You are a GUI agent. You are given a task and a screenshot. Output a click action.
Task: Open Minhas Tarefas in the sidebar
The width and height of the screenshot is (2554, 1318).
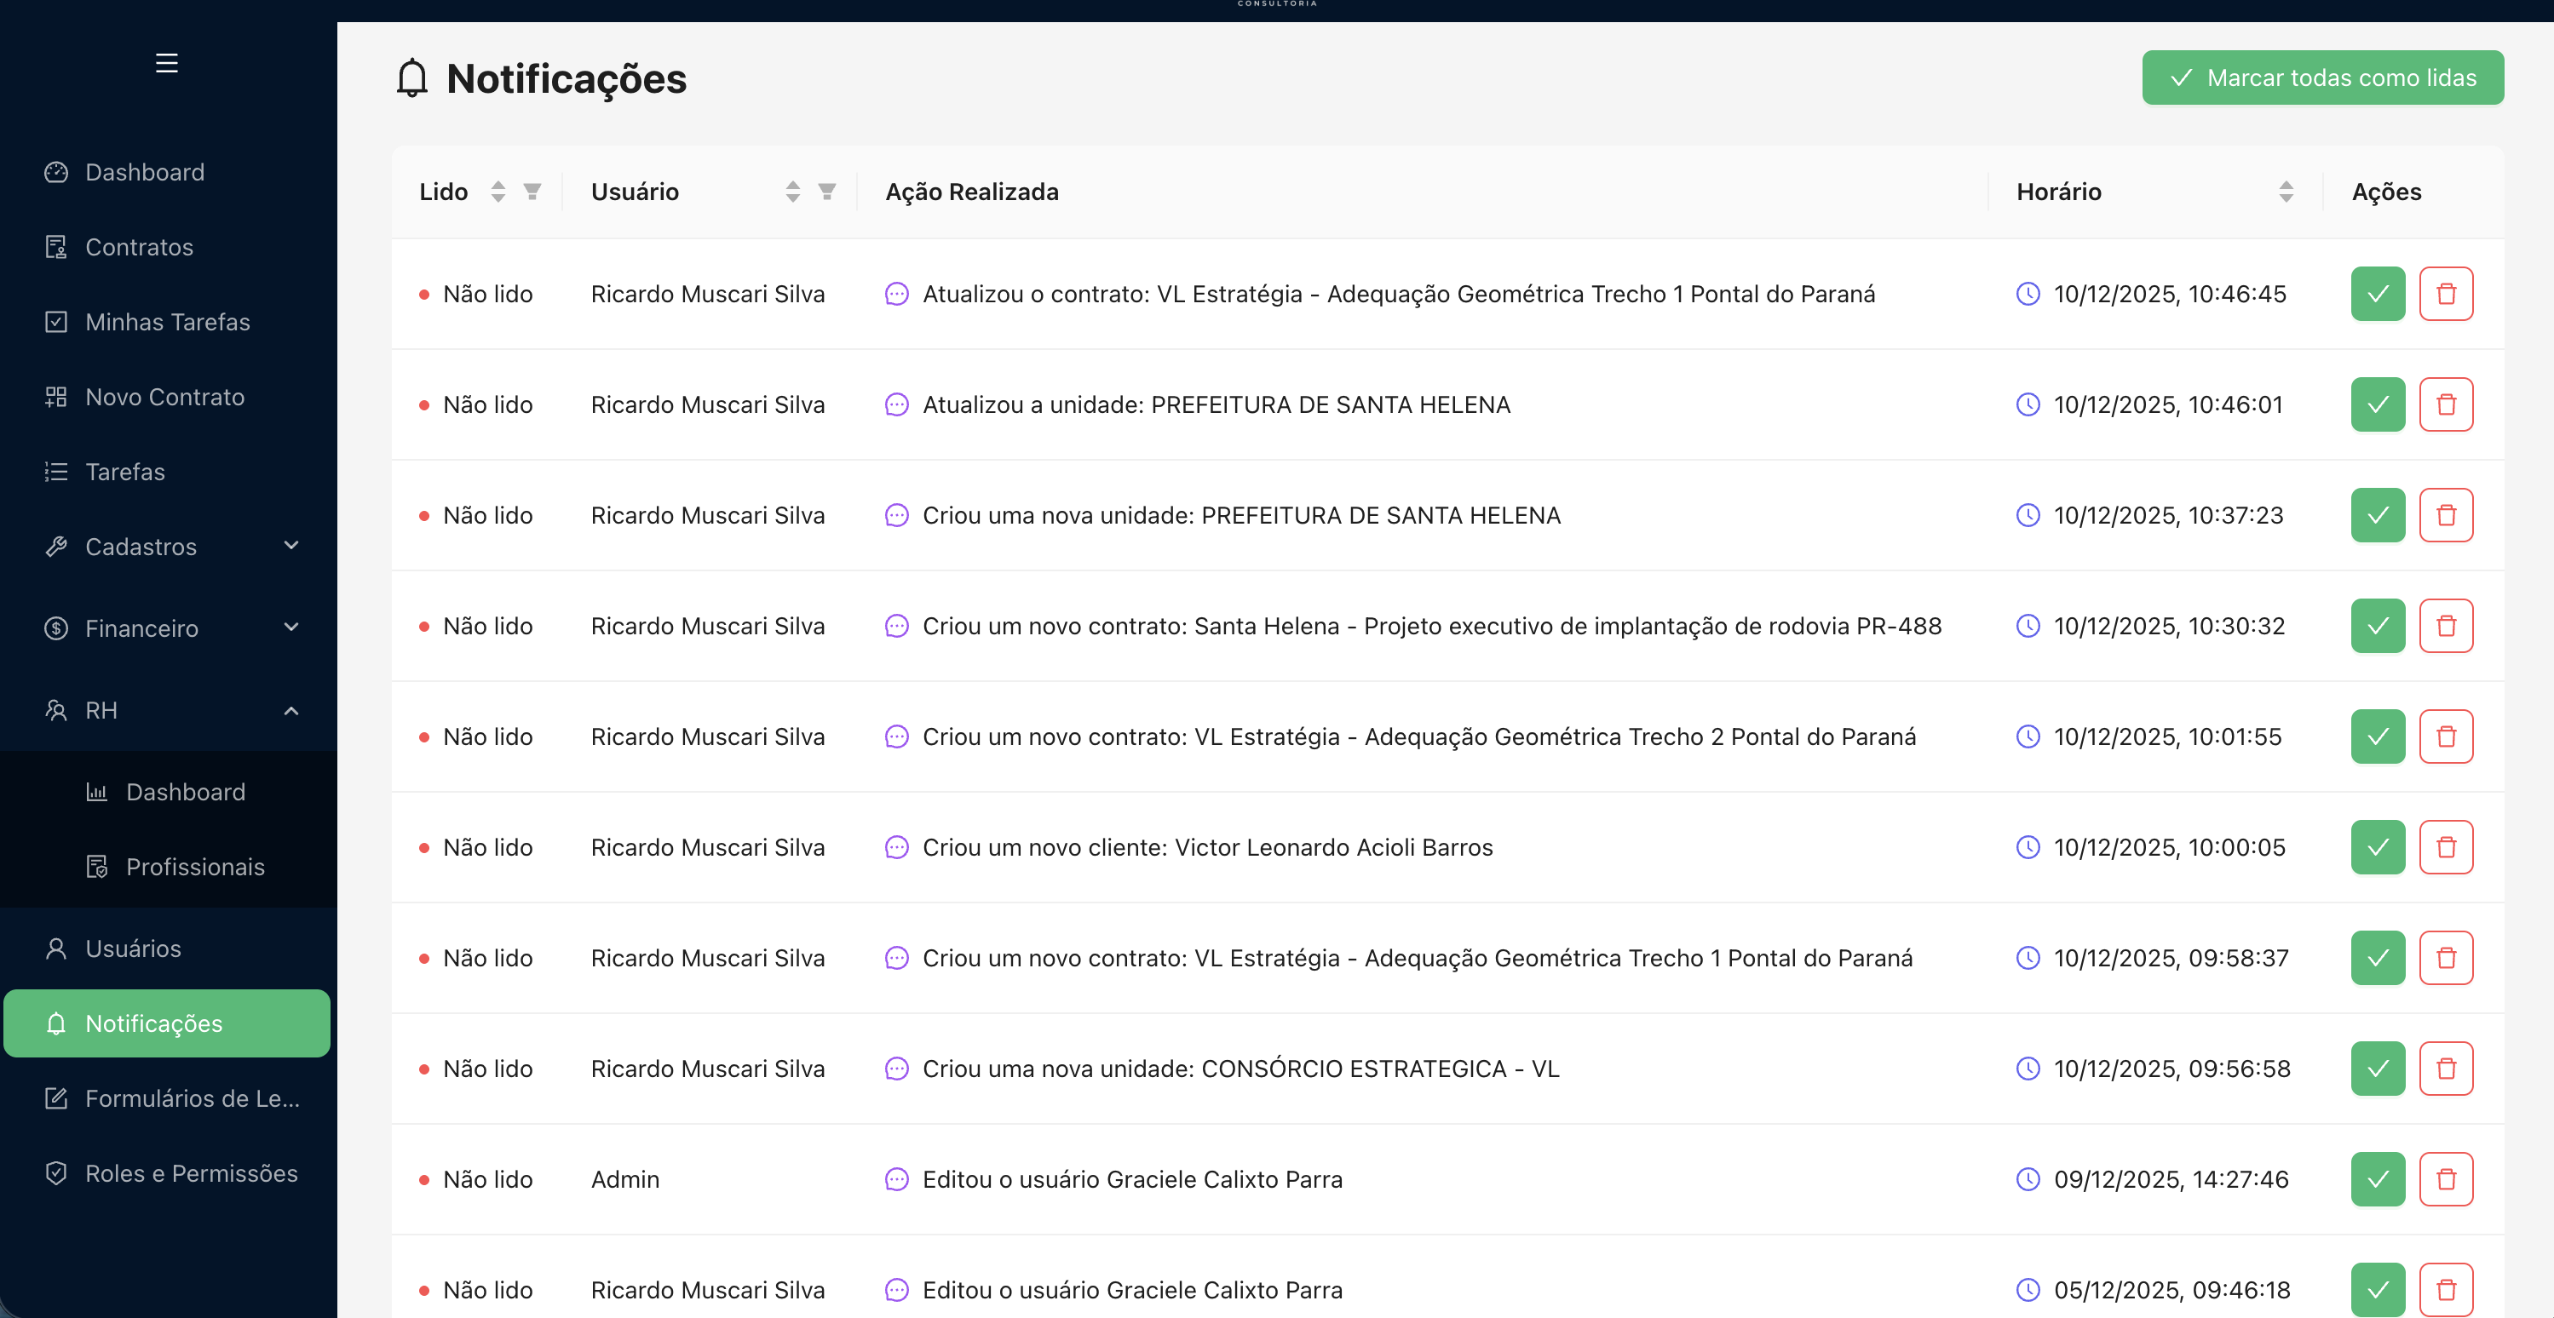coord(167,322)
